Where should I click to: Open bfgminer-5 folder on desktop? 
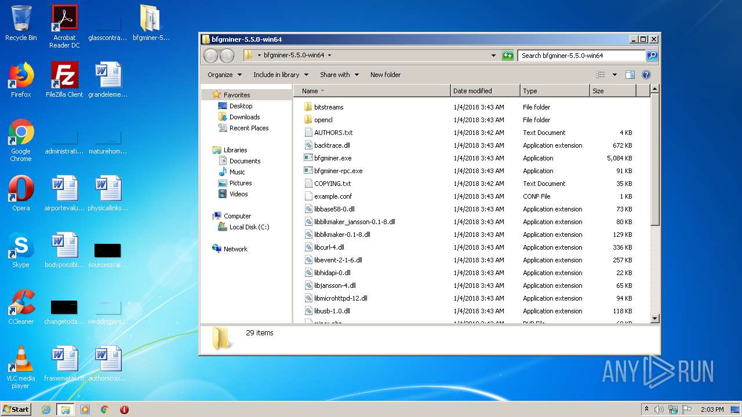151,23
